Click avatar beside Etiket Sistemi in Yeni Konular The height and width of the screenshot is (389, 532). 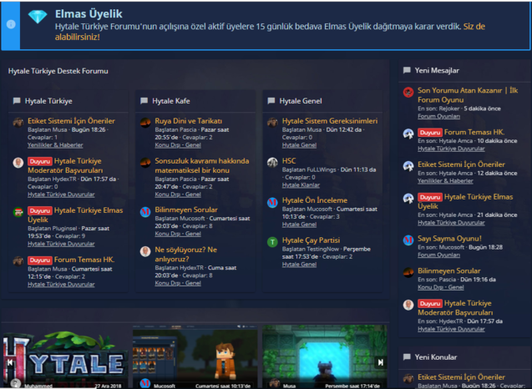tap(408, 378)
